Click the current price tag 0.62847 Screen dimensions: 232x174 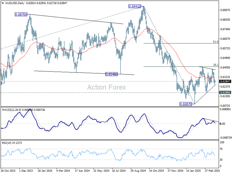pos(225,82)
